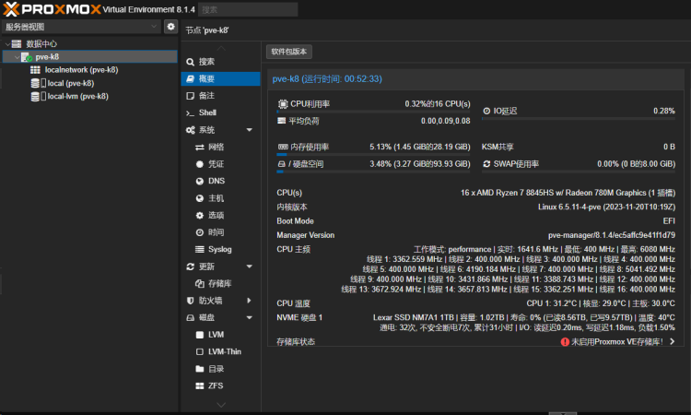Viewport: 691px width, 415px height.
Task: Click the CPU利用率 progress bar
Action: click(373, 112)
